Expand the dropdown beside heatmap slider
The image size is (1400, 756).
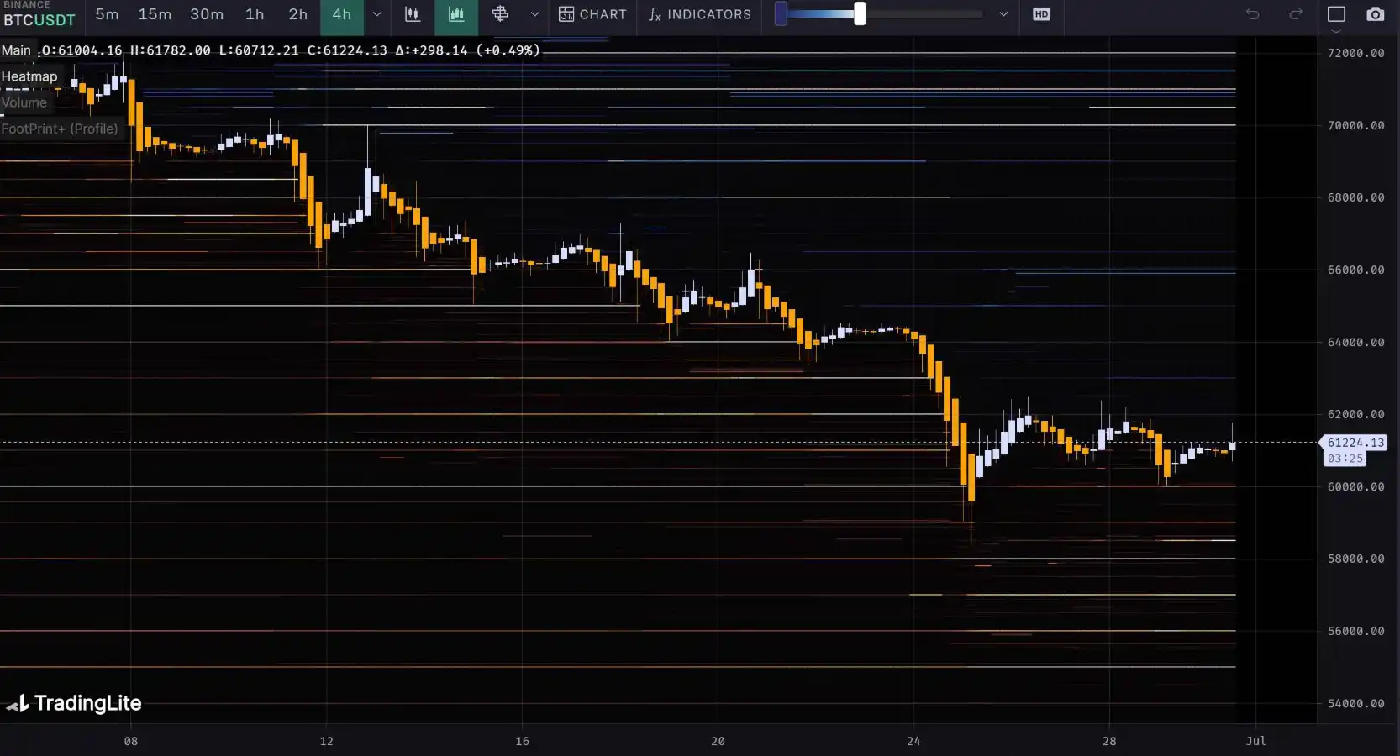1003,14
